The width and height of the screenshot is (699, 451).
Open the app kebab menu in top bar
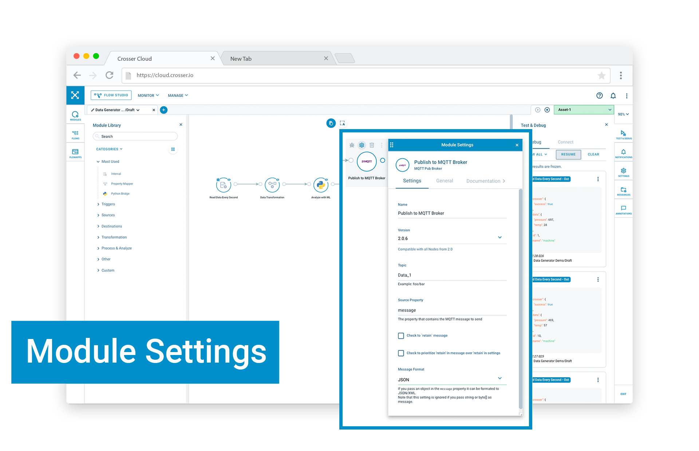[x=627, y=96]
